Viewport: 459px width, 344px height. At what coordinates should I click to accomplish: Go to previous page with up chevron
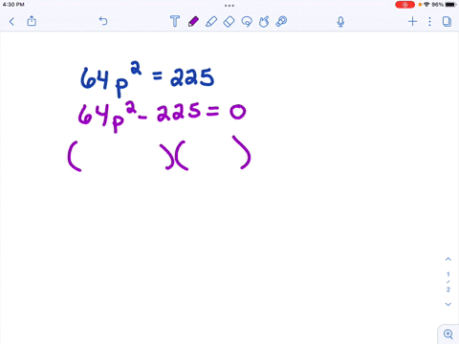pos(448,259)
